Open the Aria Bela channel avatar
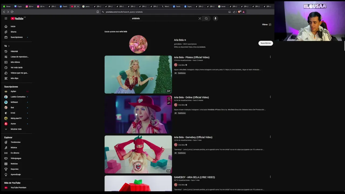Viewport: 345px width, 194px height. point(138,44)
